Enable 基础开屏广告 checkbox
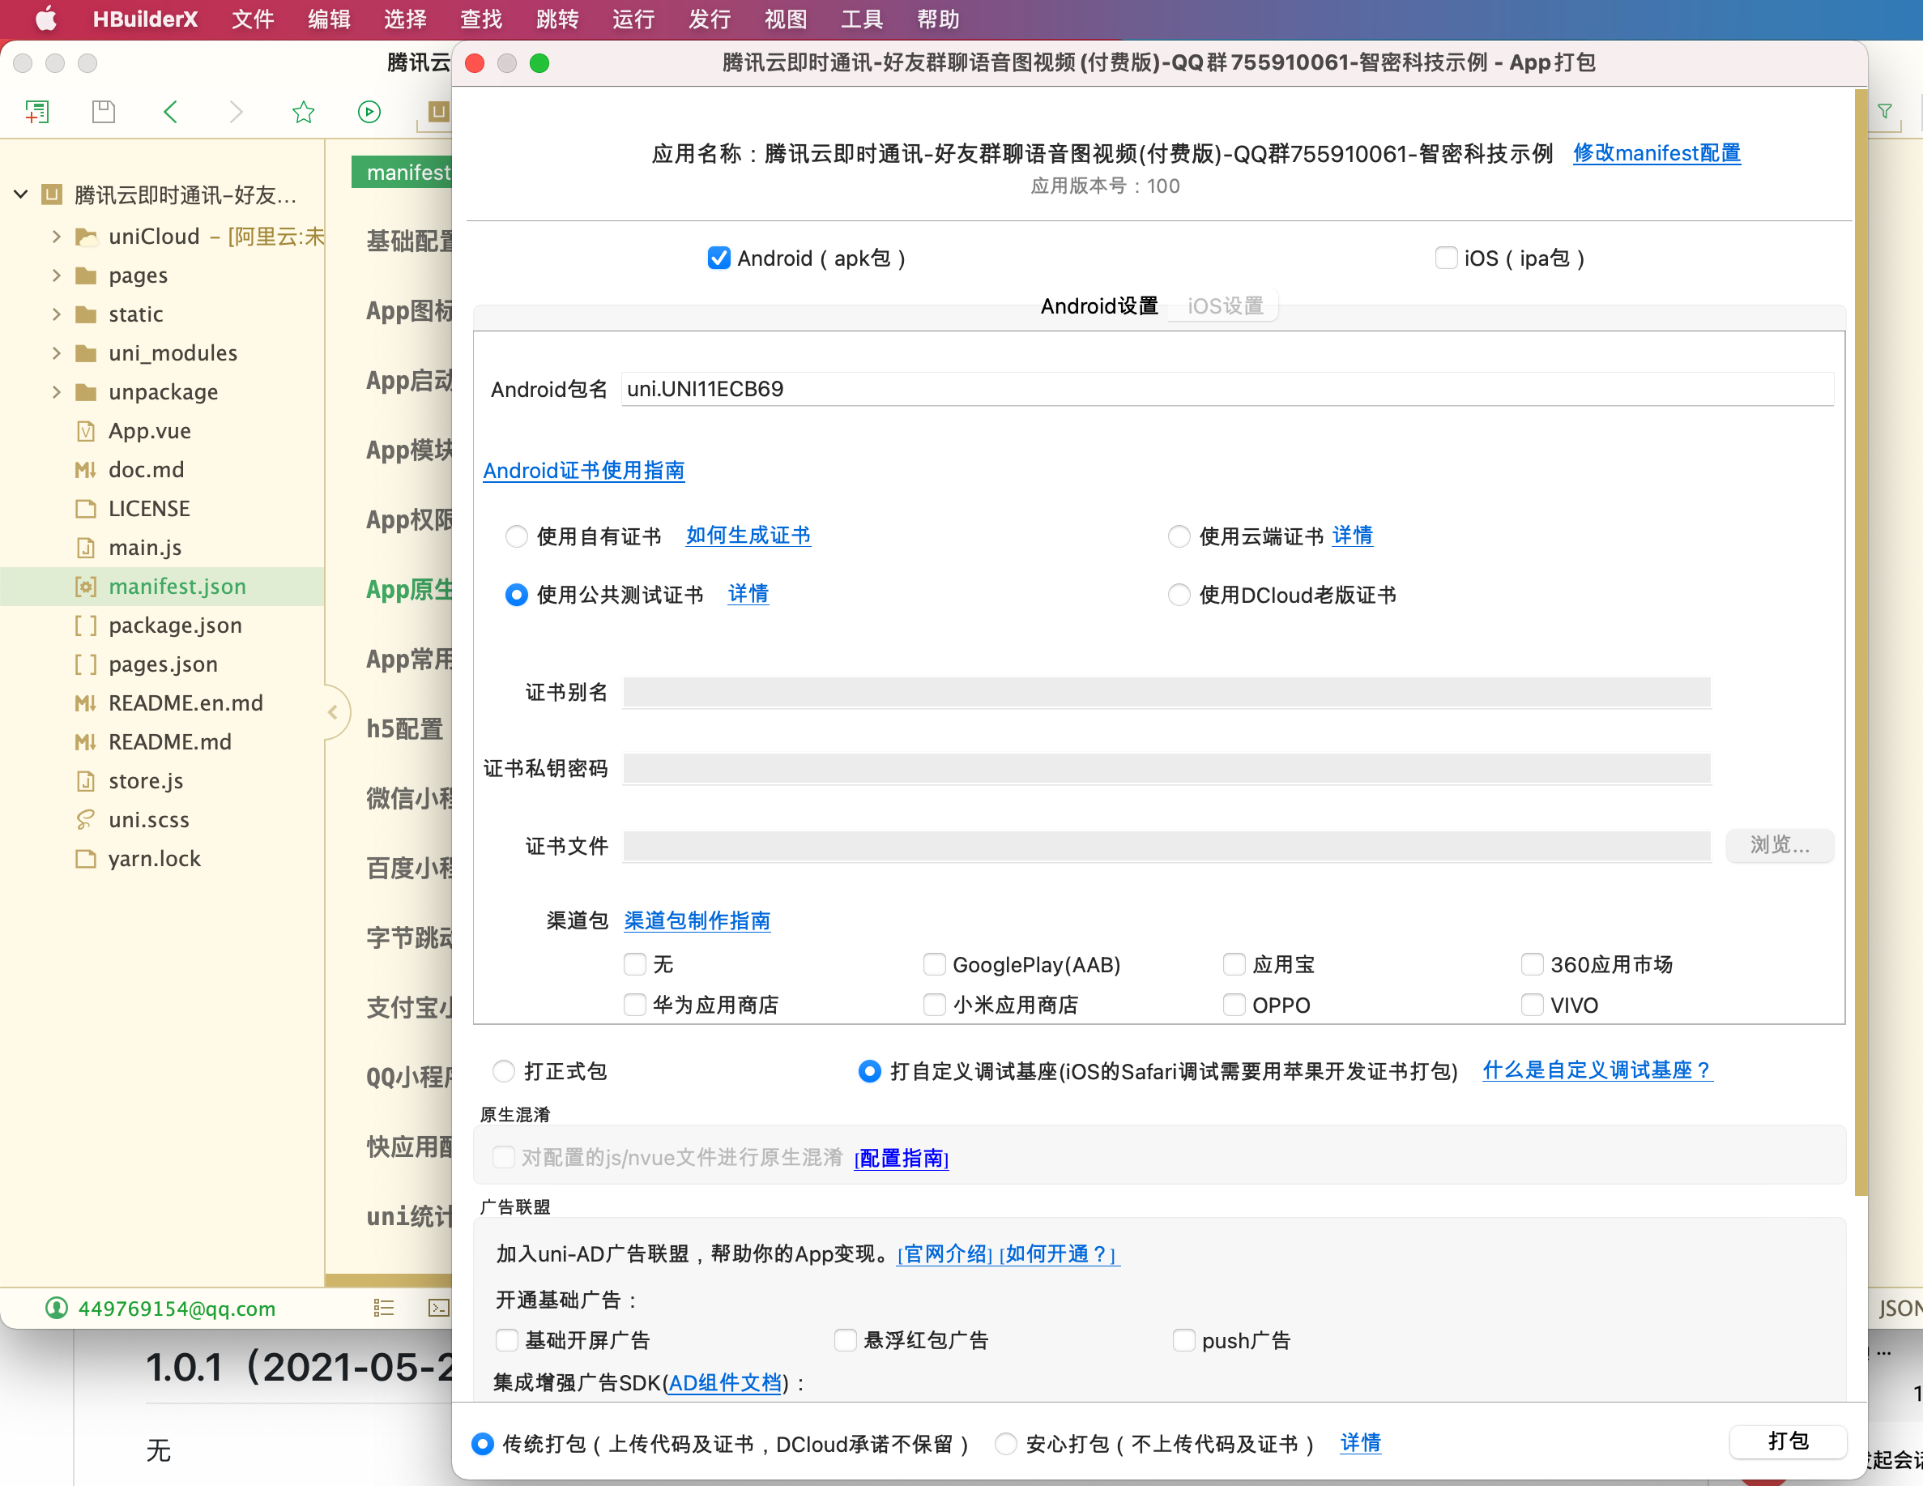The height and width of the screenshot is (1486, 1923). coord(507,1341)
